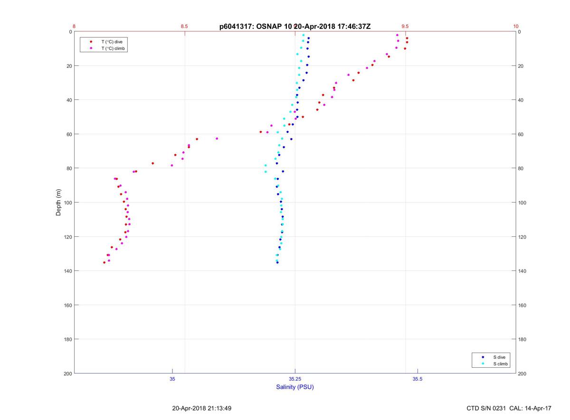Viewport: 570px width, 420px height.
Task: Click the red '9.5' temperature tick label
Action: click(405, 27)
